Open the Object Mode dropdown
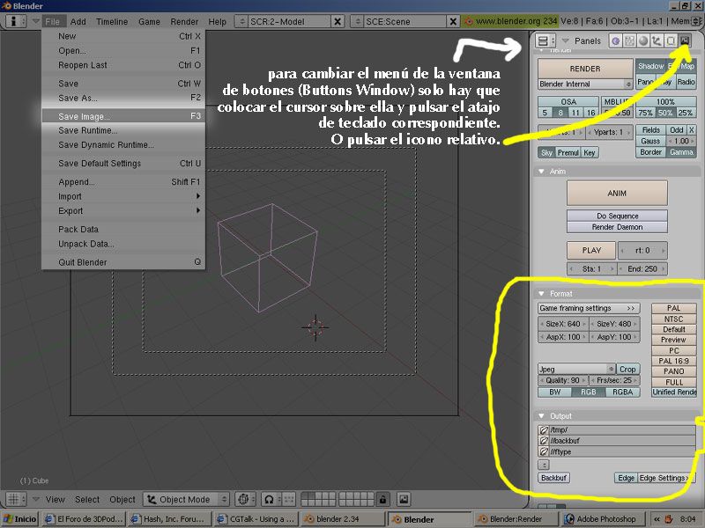 tap(187, 499)
